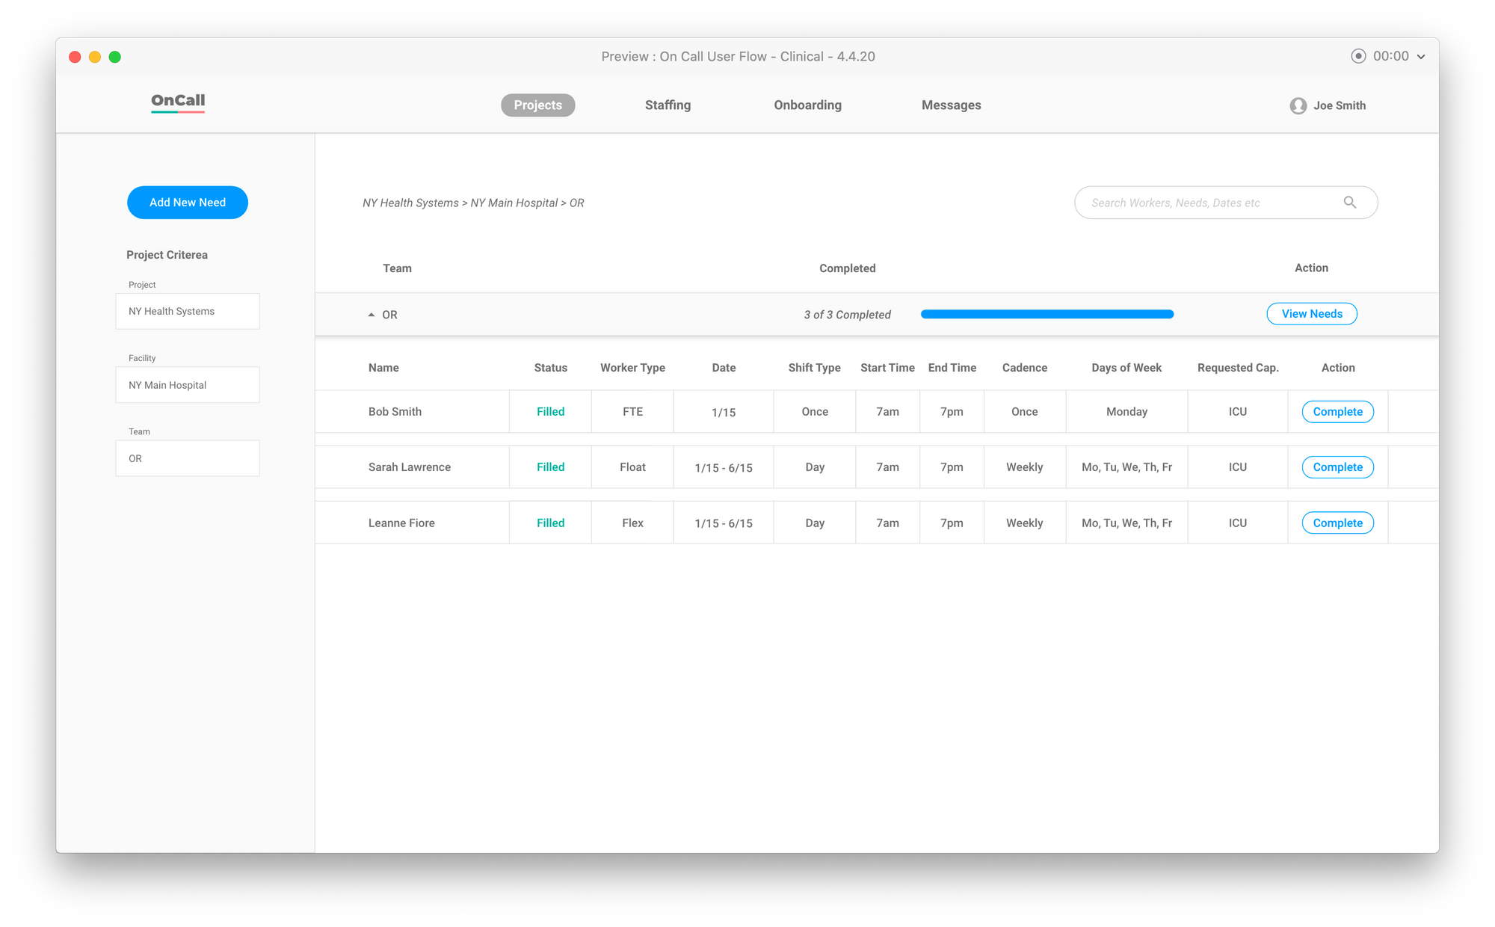Select the Projects tab
Image resolution: width=1495 pixels, height=927 pixels.
click(x=537, y=105)
